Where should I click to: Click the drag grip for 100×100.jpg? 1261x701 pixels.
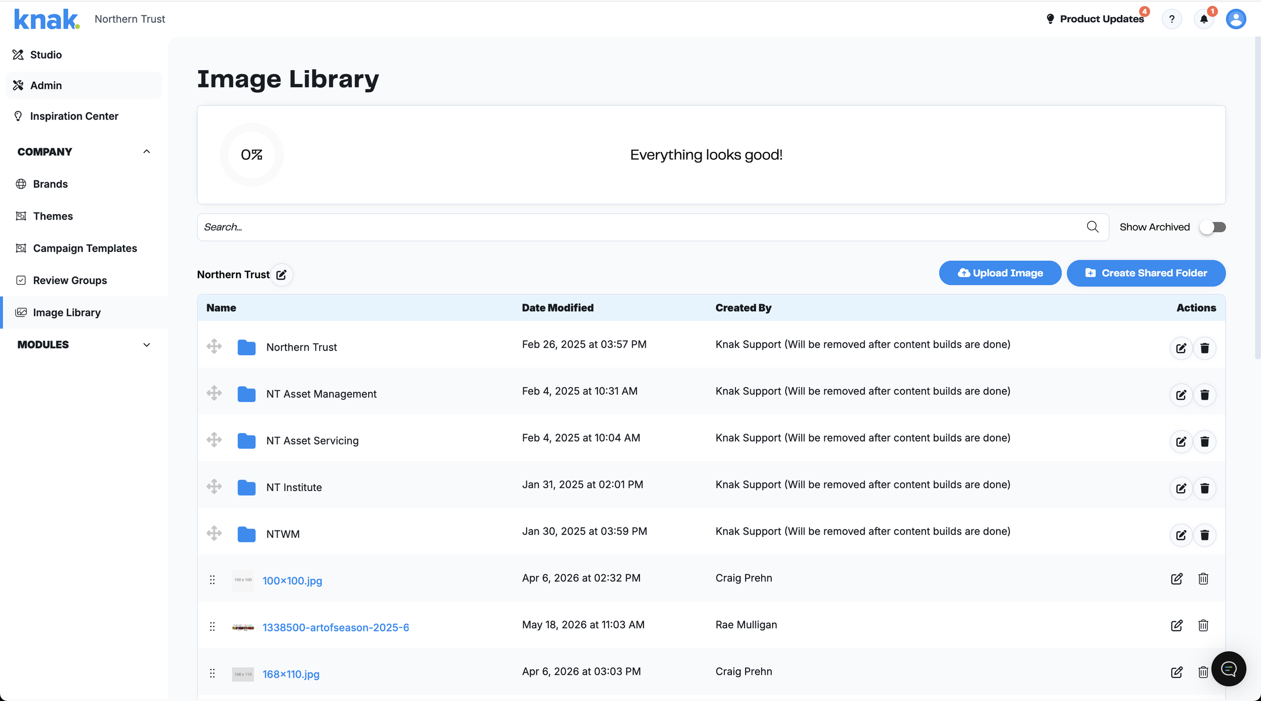click(212, 580)
